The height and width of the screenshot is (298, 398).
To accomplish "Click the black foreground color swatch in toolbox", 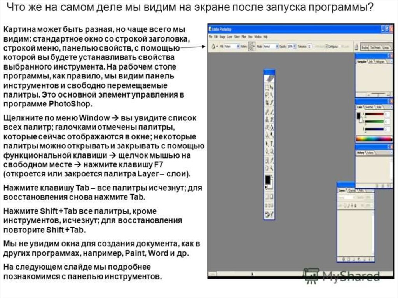I will click(268, 179).
